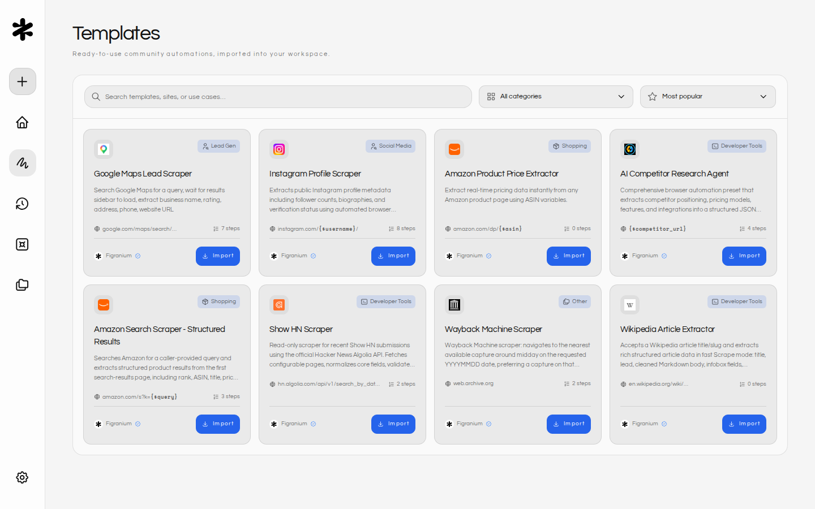Click the Wikipedia W icon
815x509 pixels.
630,305
